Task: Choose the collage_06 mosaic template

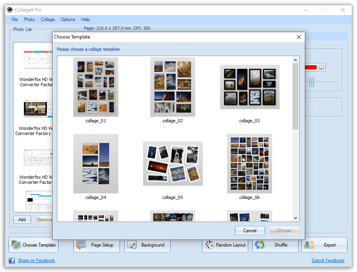Action: pyautogui.click(x=249, y=163)
